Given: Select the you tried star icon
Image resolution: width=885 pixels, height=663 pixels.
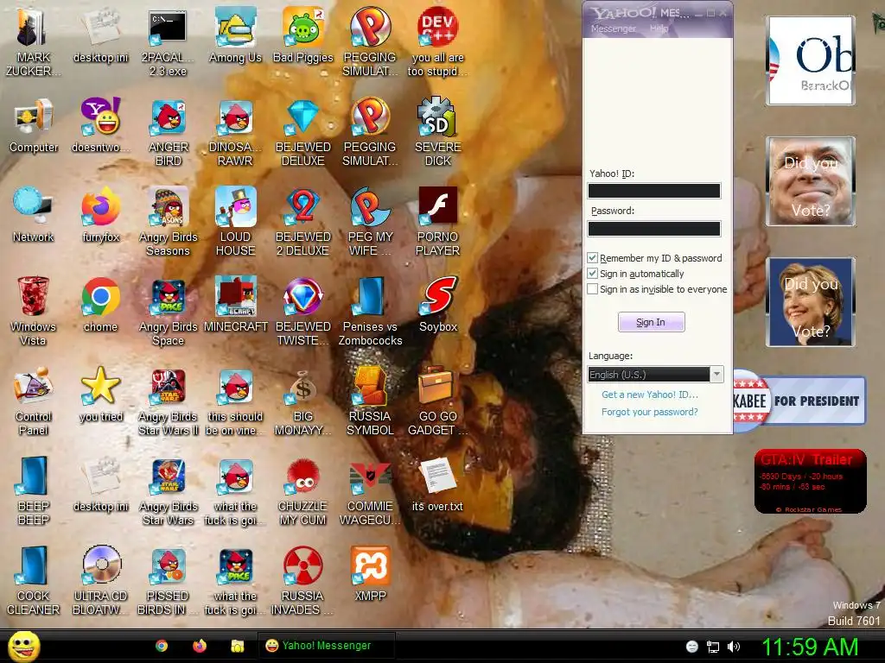Looking at the screenshot, I should tap(100, 395).
